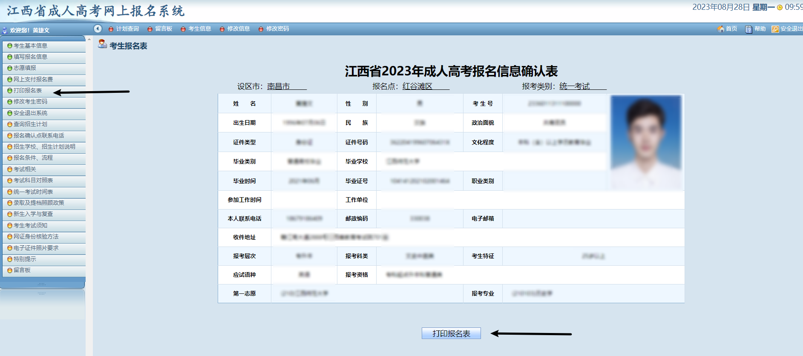Open 查询招生计划 in the sidebar
This screenshot has height=356, width=803.
click(x=30, y=124)
